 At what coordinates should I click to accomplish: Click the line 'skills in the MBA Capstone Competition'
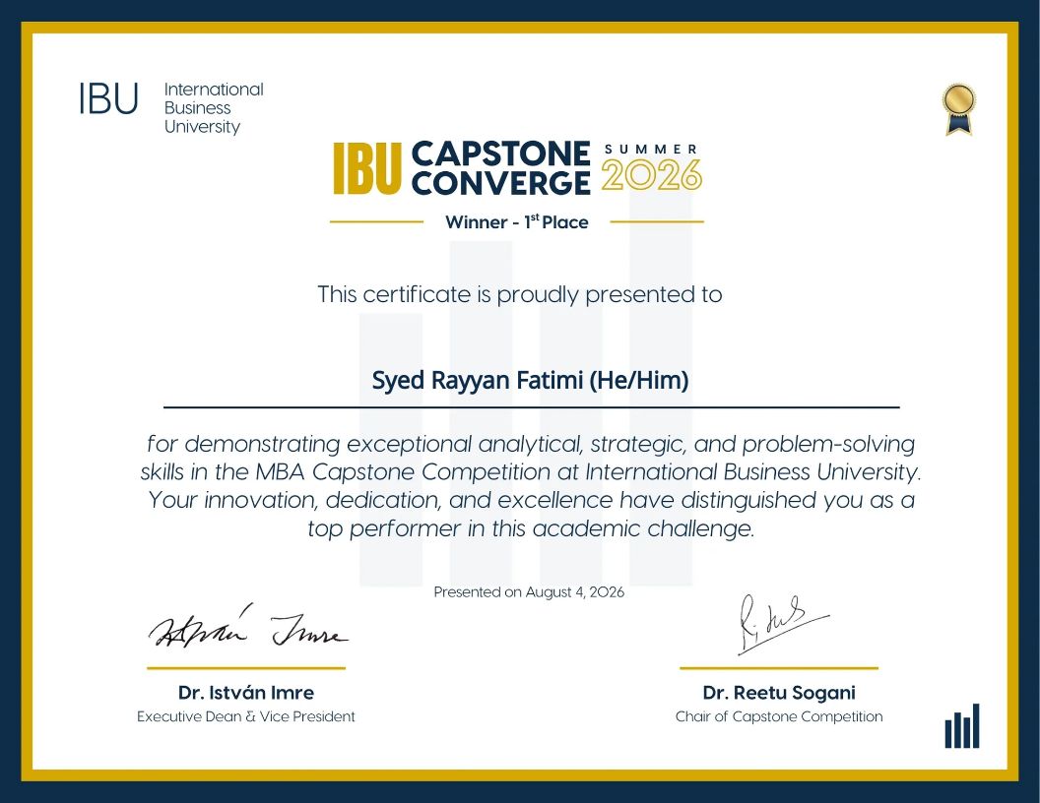(x=531, y=471)
